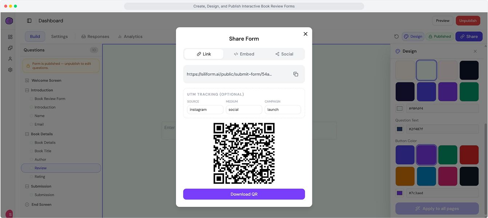Choose the pink button color swatch

tap(448, 176)
